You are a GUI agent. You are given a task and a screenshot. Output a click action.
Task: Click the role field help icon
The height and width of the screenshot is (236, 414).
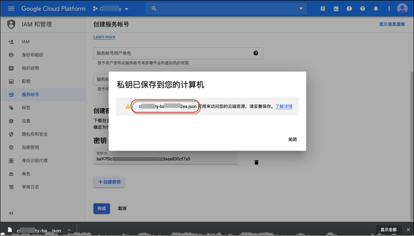[x=256, y=53]
